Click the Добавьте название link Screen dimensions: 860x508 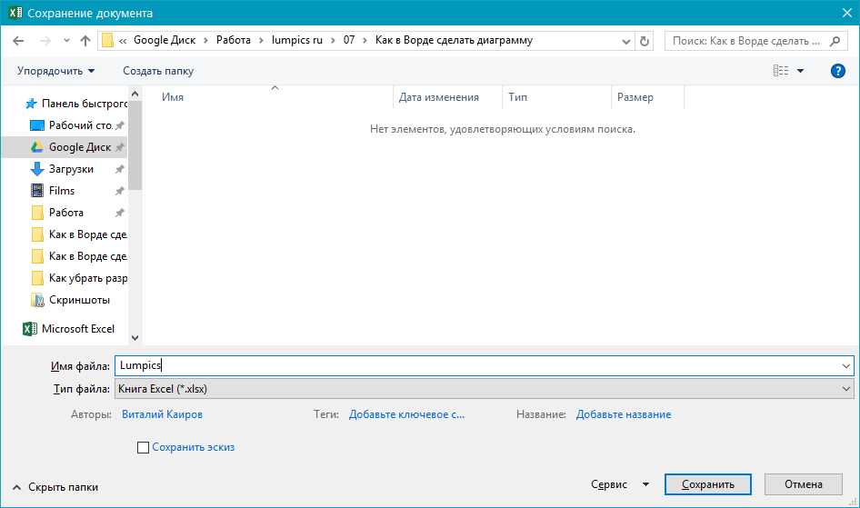click(x=624, y=414)
